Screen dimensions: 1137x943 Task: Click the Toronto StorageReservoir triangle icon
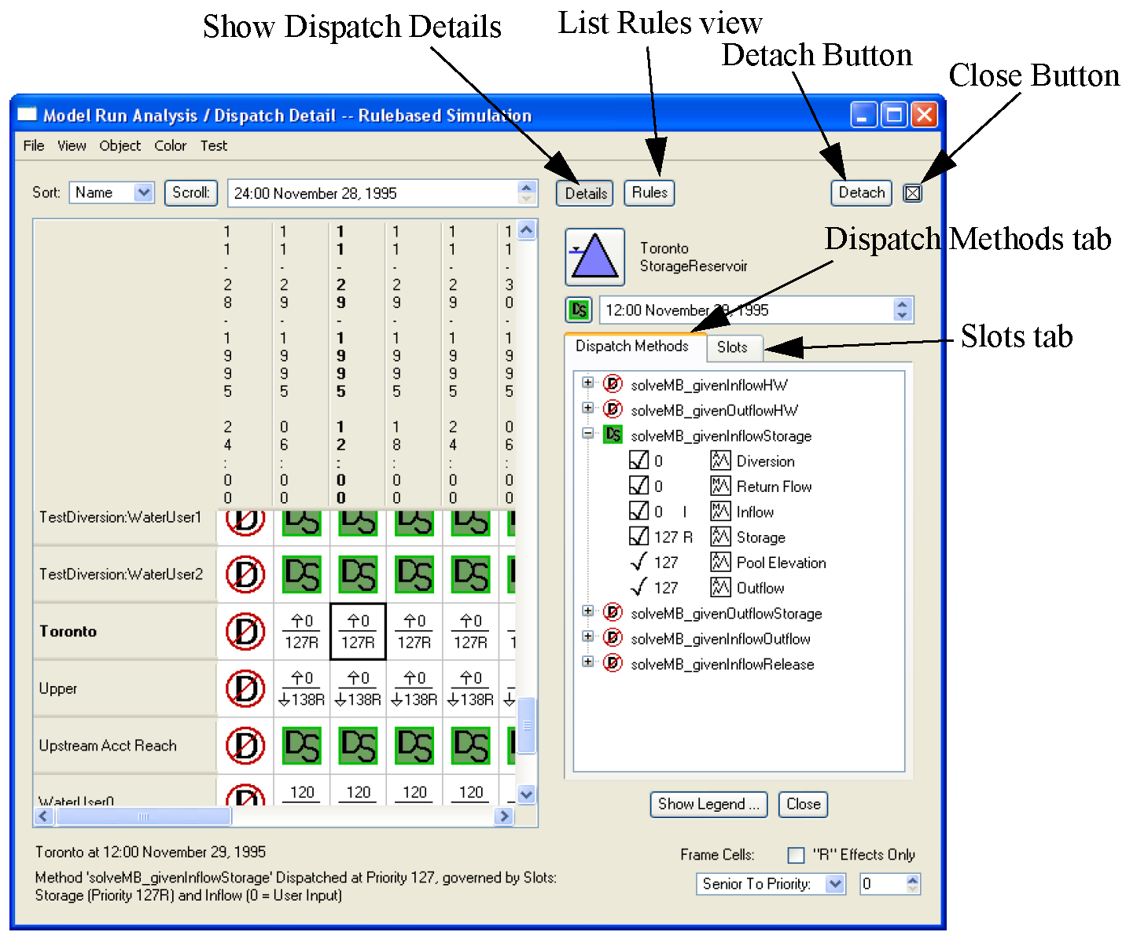pyautogui.click(x=594, y=257)
